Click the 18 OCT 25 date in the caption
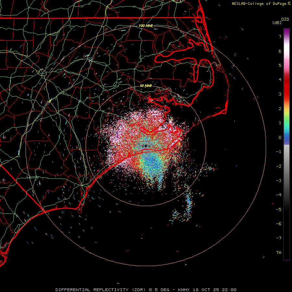This screenshot has height=292, width=292. point(208,290)
